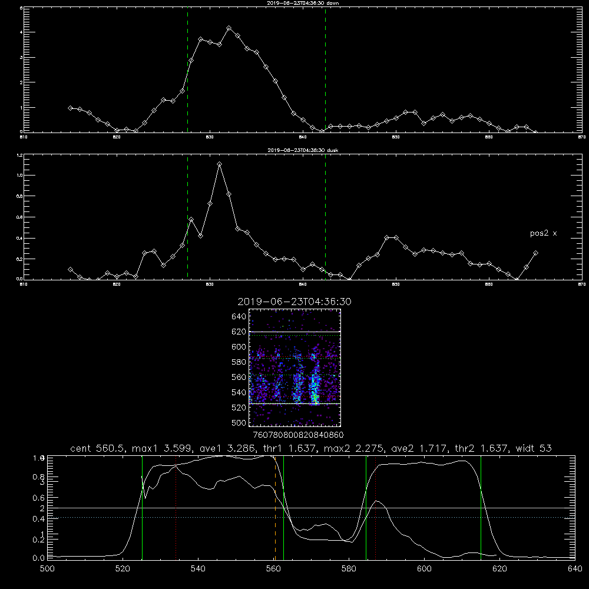Screen dimensions: 589x589
Task: Click the x-axis numbers below spectrogram image
Action: click(298, 435)
